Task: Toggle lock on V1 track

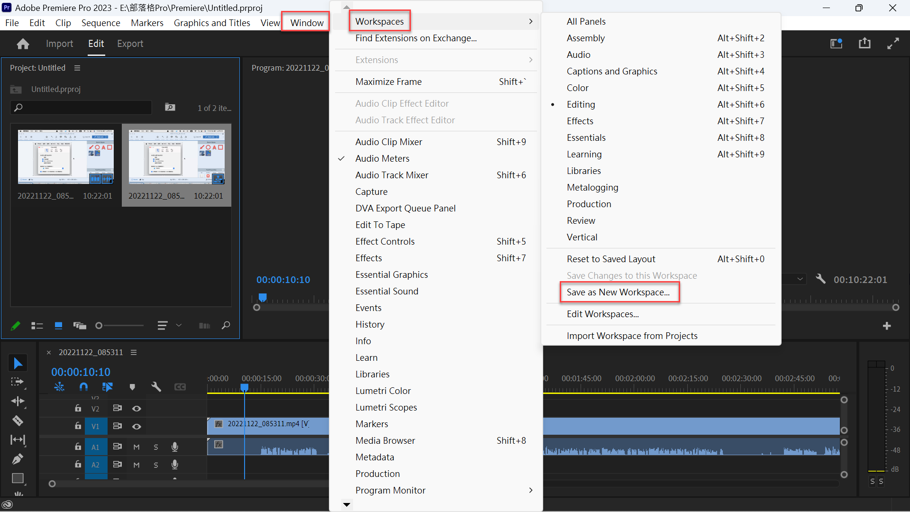Action: tap(78, 426)
